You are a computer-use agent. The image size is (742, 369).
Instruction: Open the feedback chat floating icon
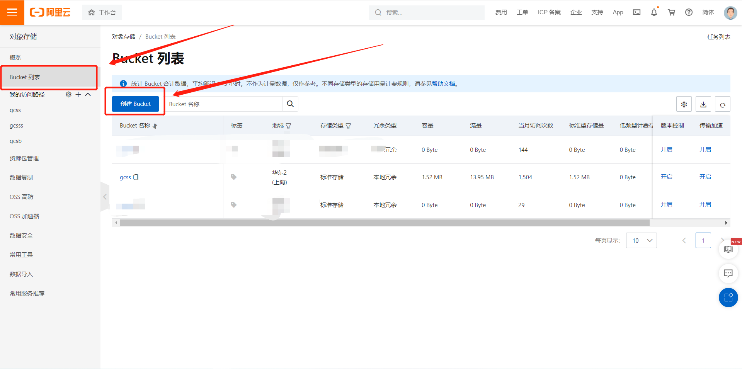[728, 274]
